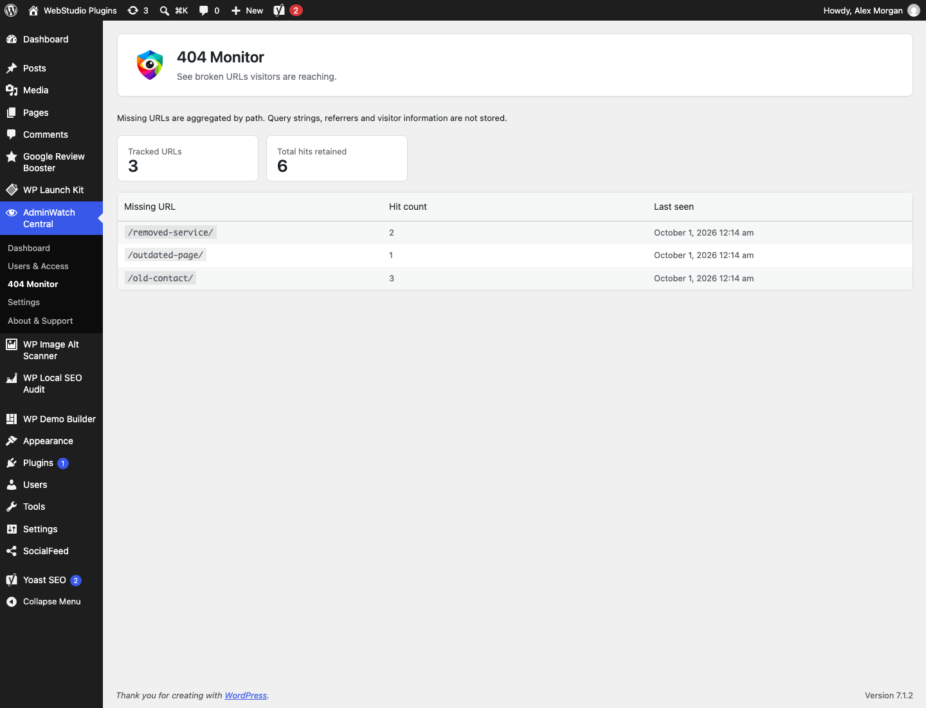Click the Google Review Booster star icon

point(12,156)
